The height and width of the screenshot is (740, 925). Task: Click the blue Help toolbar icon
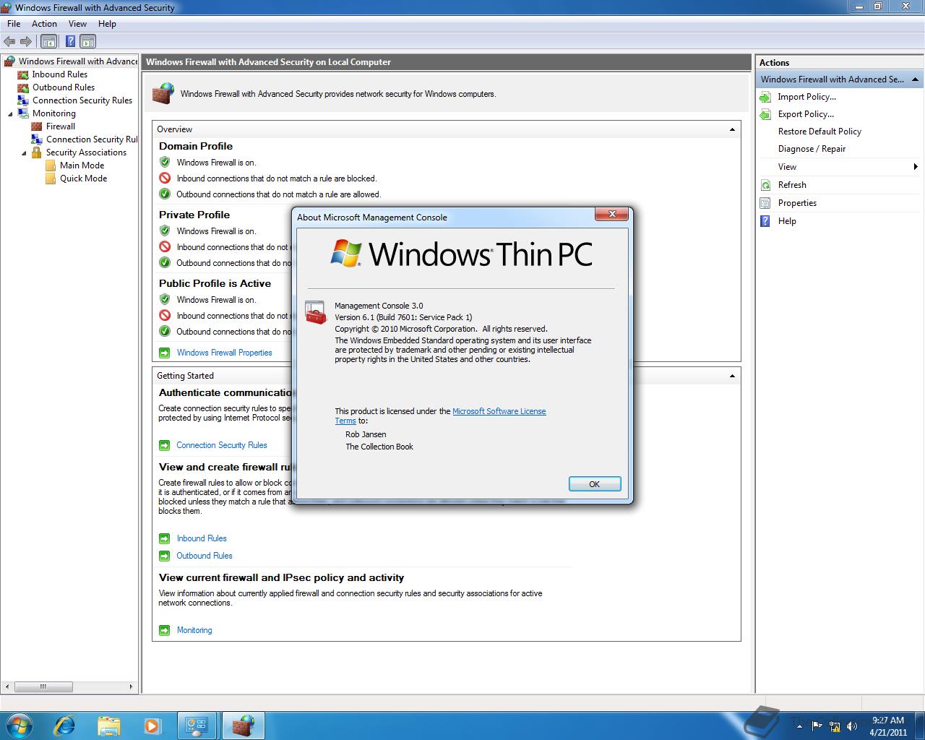[70, 41]
